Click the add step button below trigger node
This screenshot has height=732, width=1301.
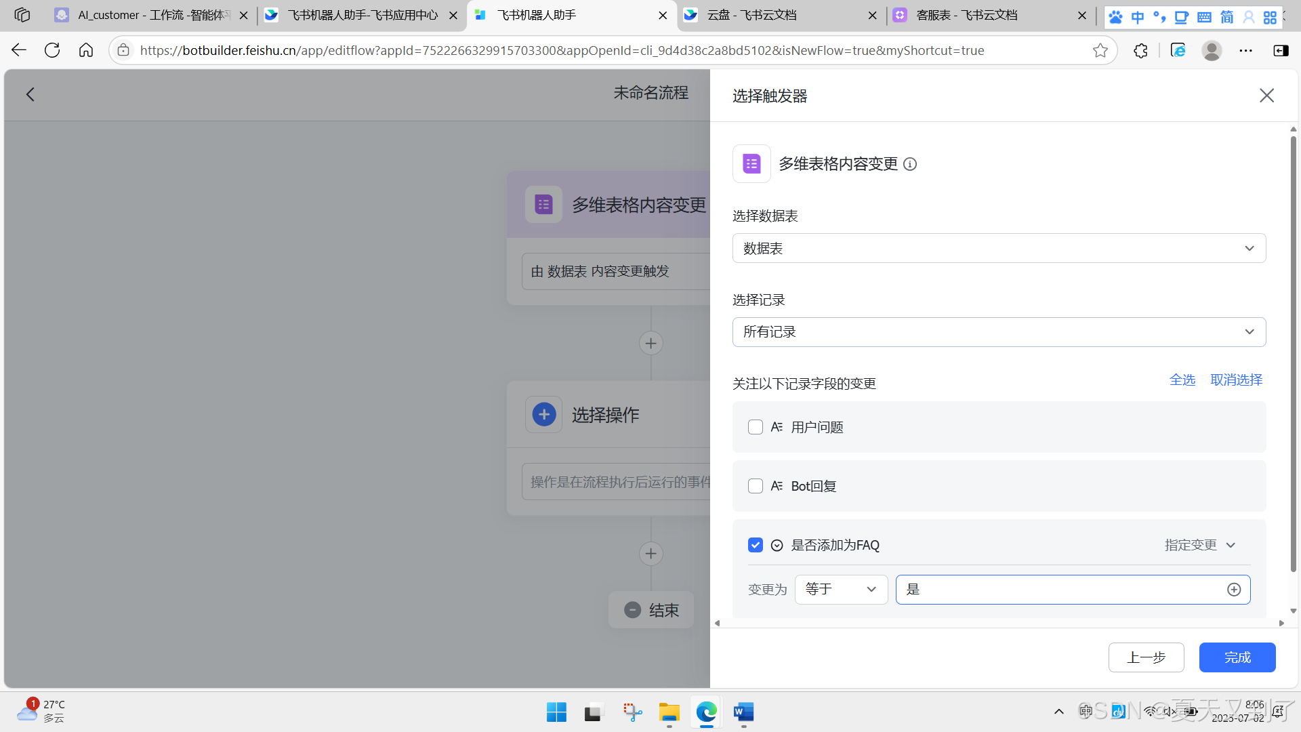[x=650, y=344]
